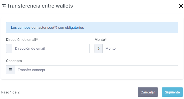Click the lines icon beside Transfer concept
Image resolution: width=184 pixels, height=99 pixels.
[x=10, y=70]
